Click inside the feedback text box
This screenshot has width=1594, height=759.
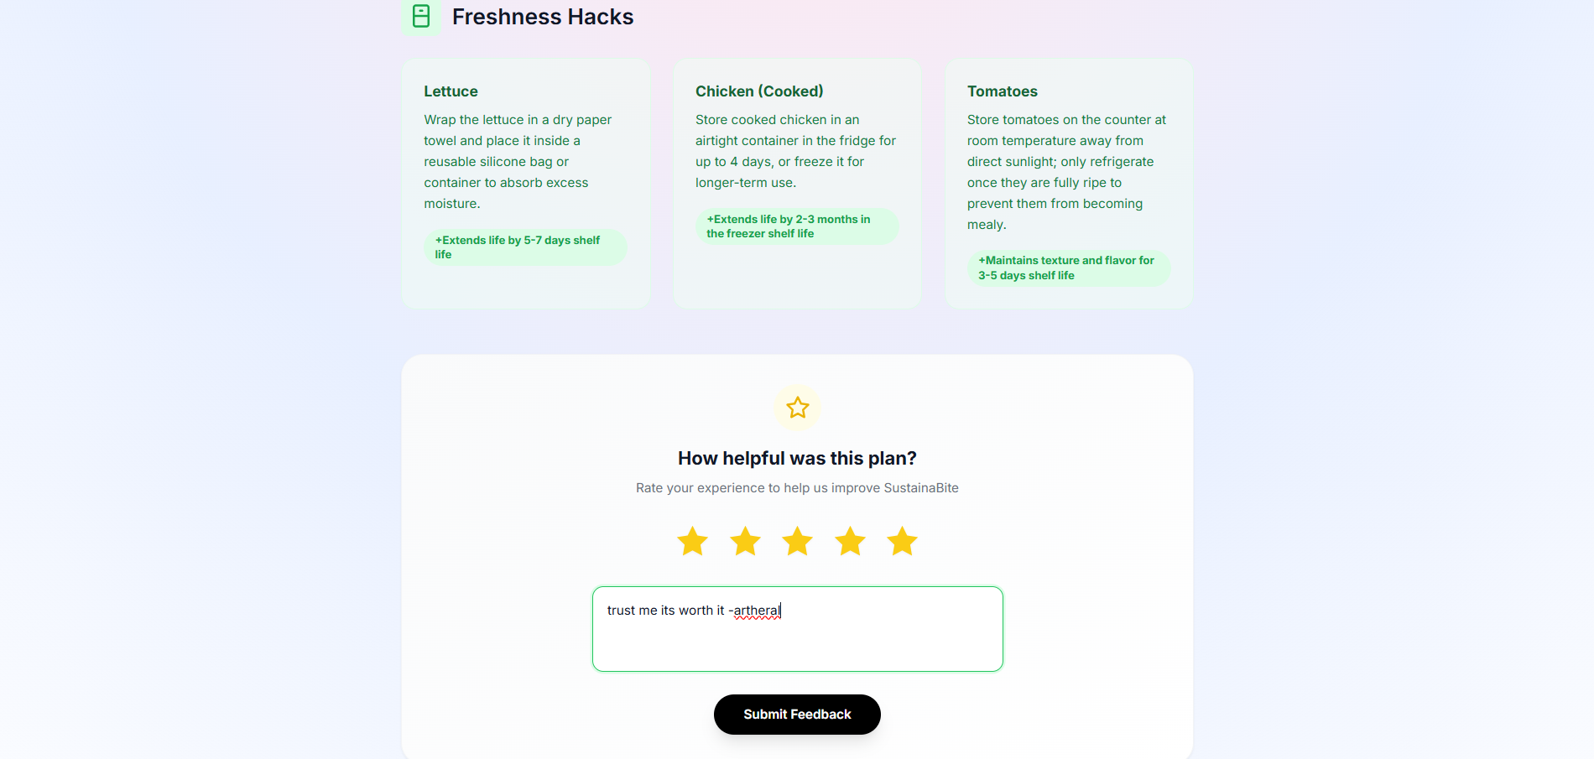[x=797, y=629]
